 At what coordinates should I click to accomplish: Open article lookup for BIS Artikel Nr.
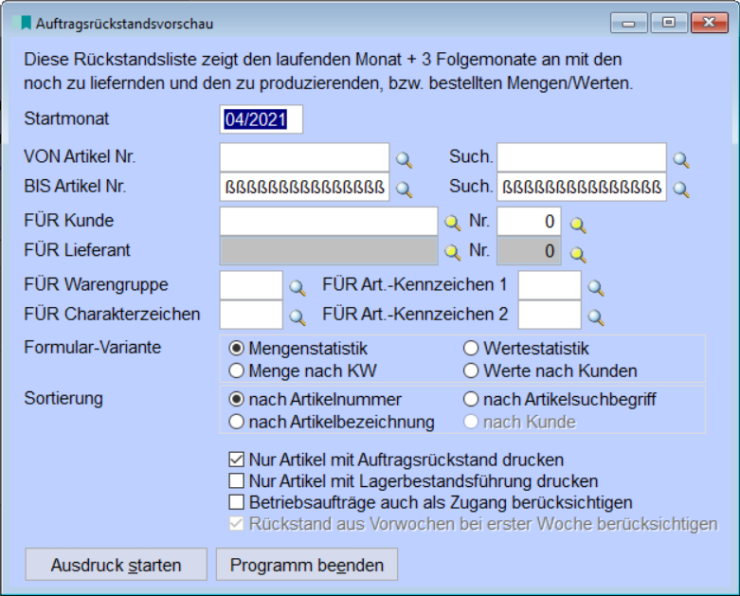point(404,190)
